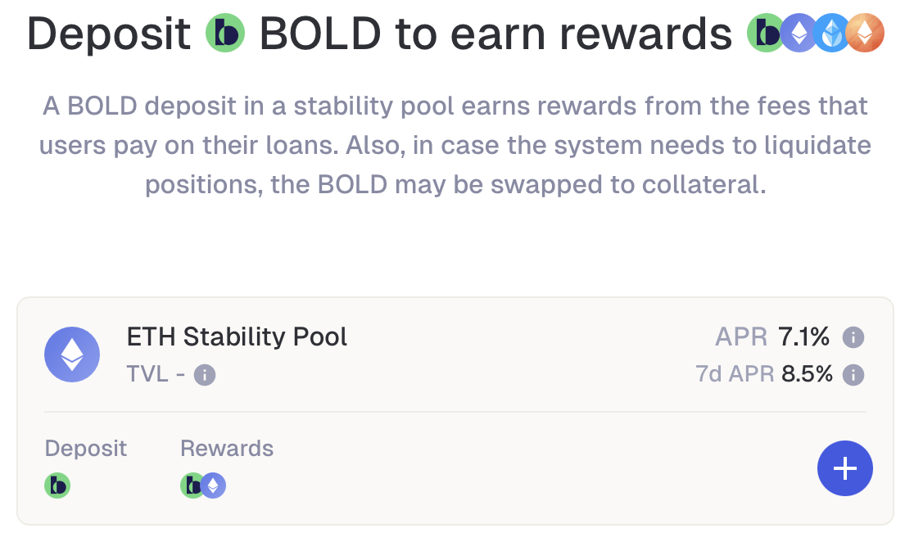The image size is (914, 542).
Task: Click the paired BOLD-ETH rewards icon
Action: coord(202,485)
